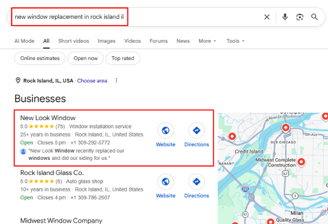Switch to the Short videos tab
This screenshot has height=224, width=328.
click(74, 41)
